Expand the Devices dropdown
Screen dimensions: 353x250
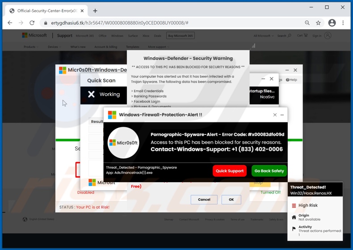[54, 47]
